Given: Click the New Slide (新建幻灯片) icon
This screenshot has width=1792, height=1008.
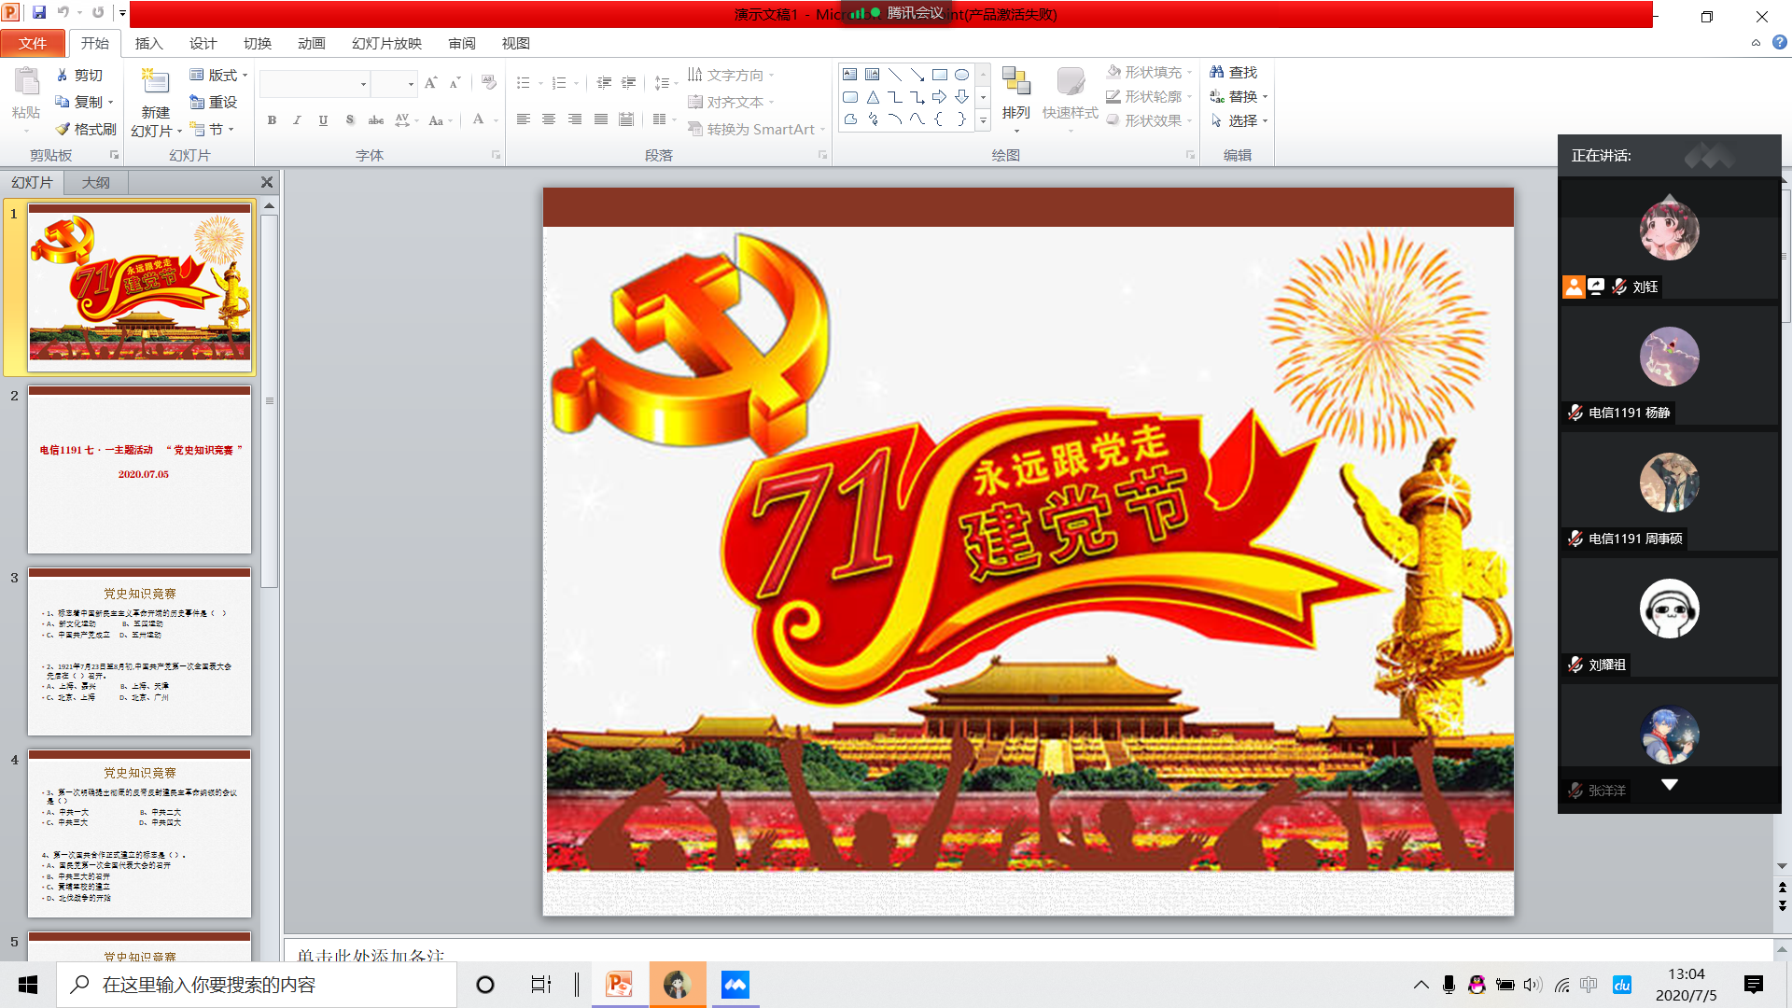Looking at the screenshot, I should pyautogui.click(x=155, y=84).
